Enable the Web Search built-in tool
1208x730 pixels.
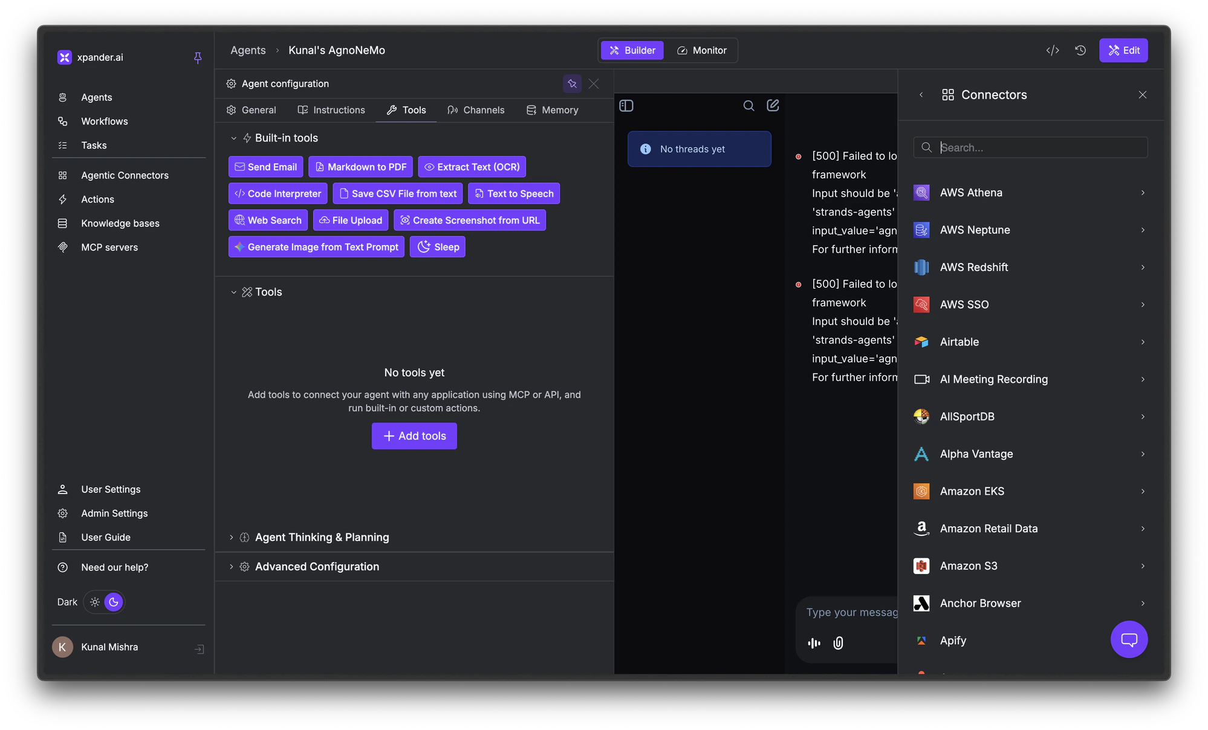click(x=268, y=220)
